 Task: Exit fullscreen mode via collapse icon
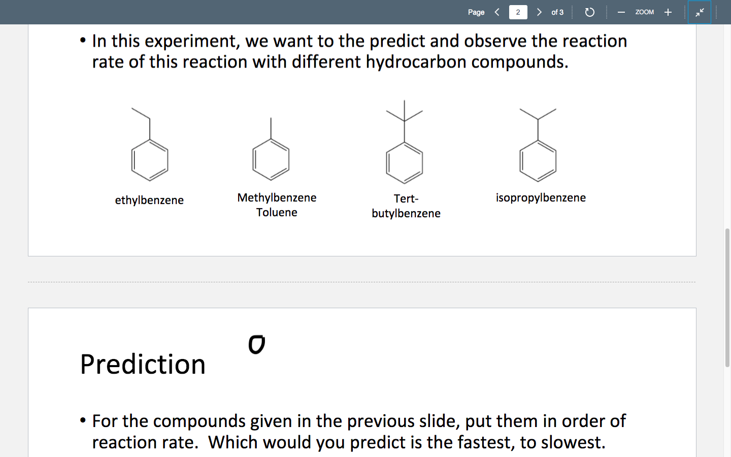(x=700, y=12)
